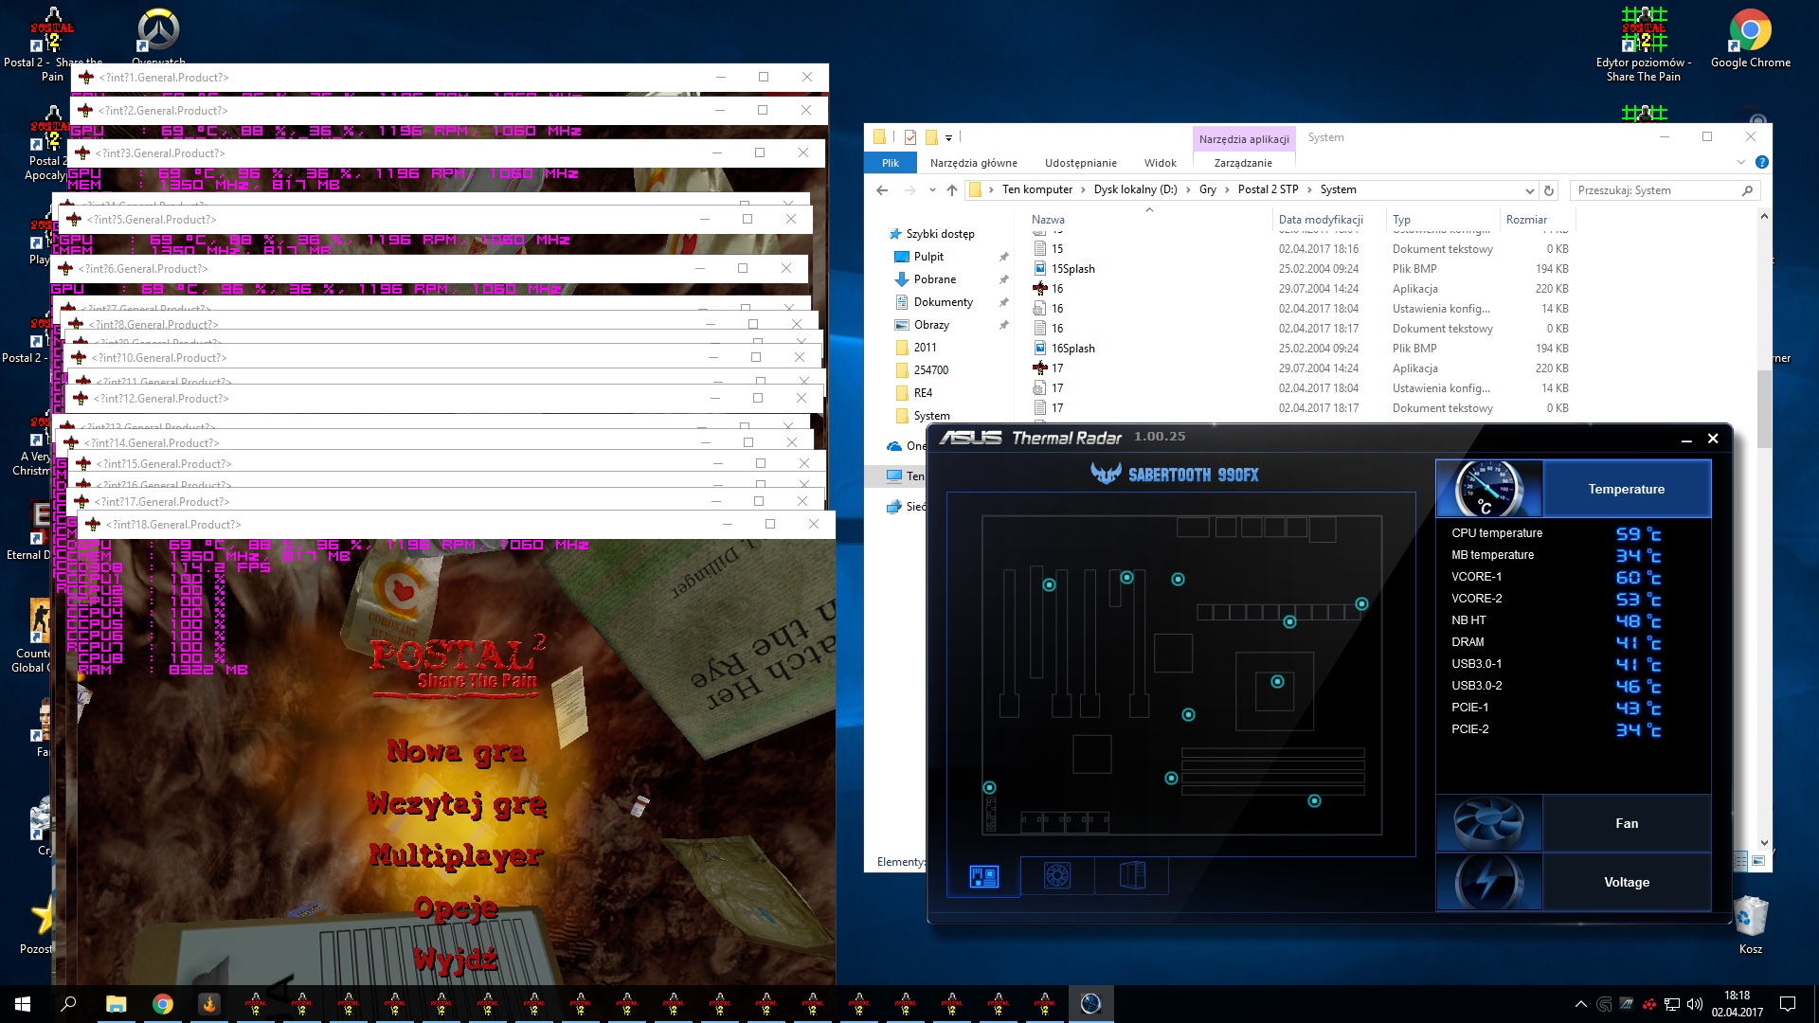Screen dimensions: 1819x1023
Task: Select fan view icon in Thermal Radar
Action: point(1057,876)
